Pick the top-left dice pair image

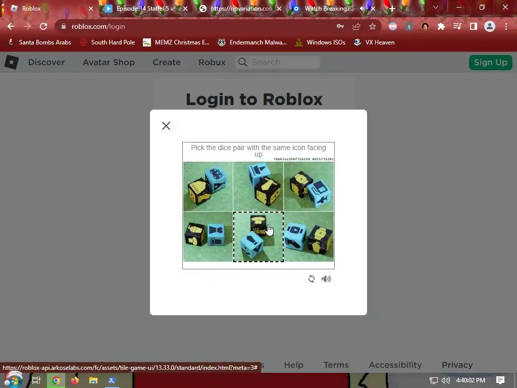208,186
